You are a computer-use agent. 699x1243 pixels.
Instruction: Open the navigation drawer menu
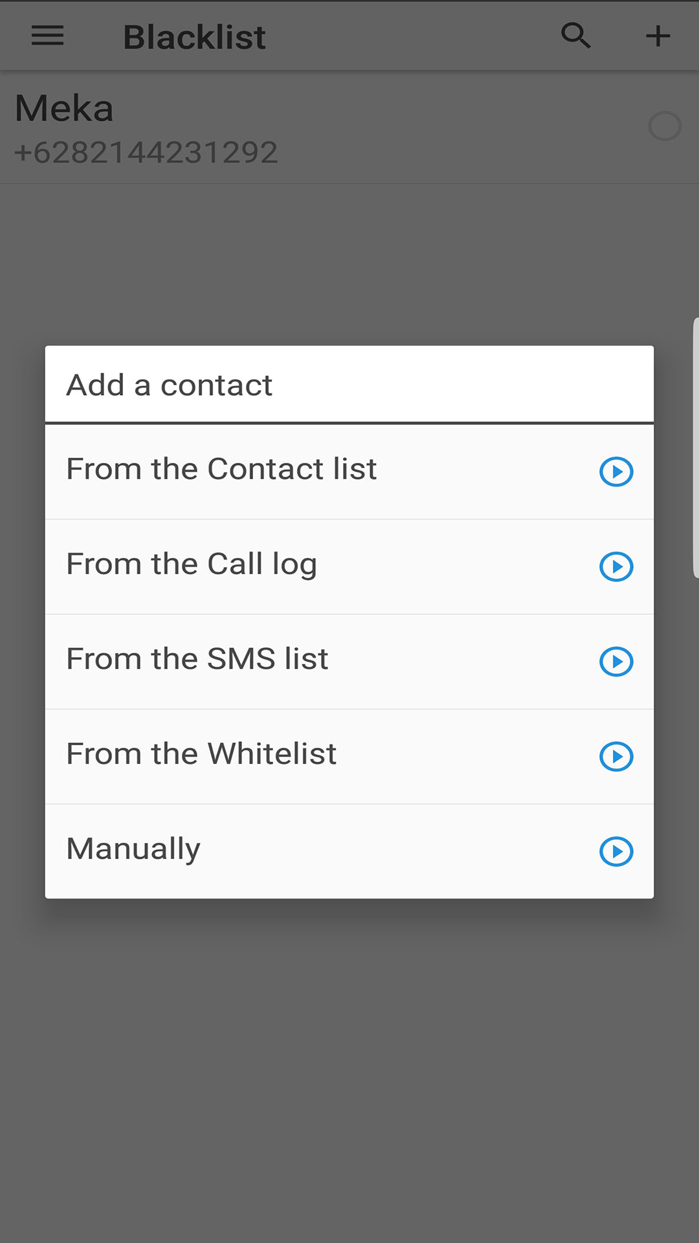[47, 36]
